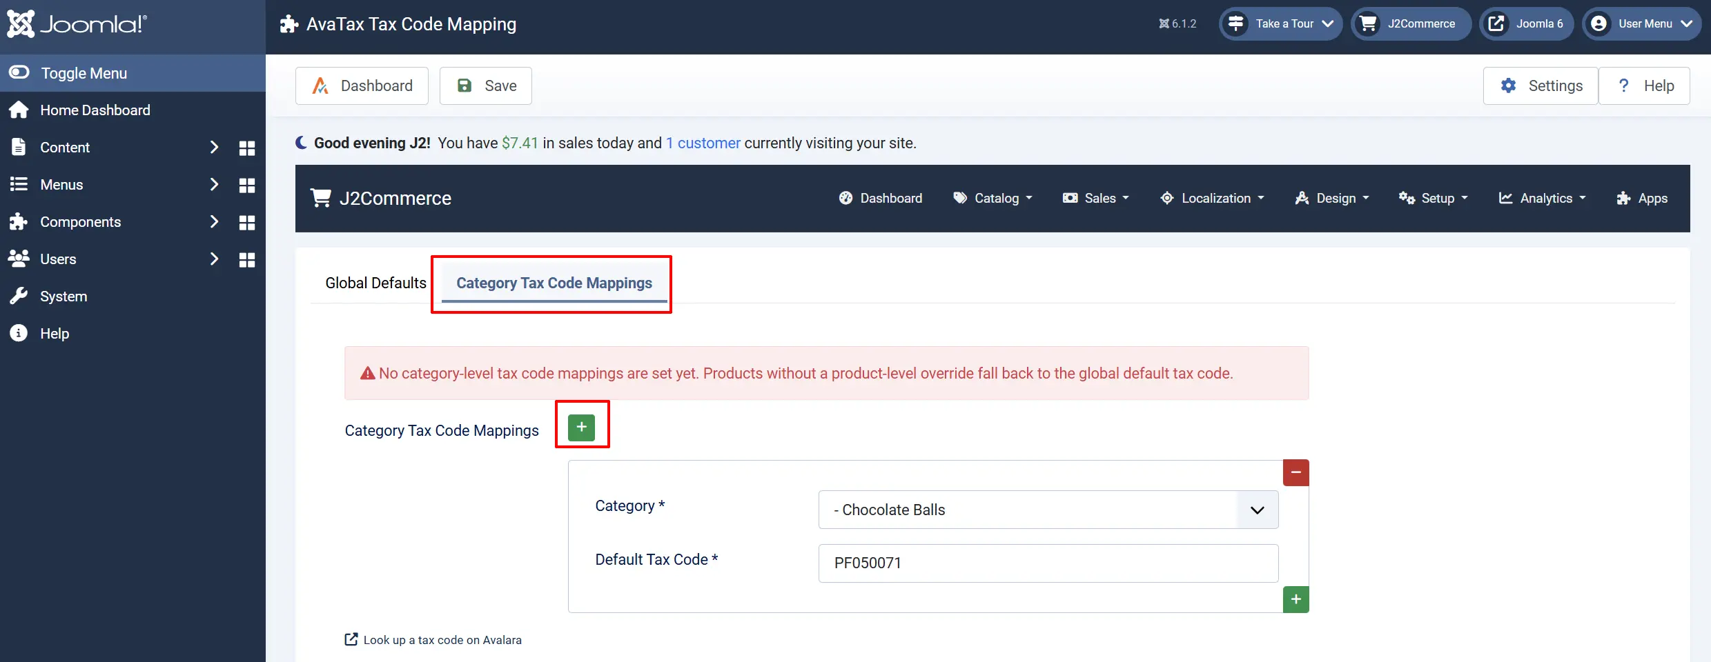Open the Localization dropdown menu
This screenshot has width=1711, height=662.
coord(1213,198)
